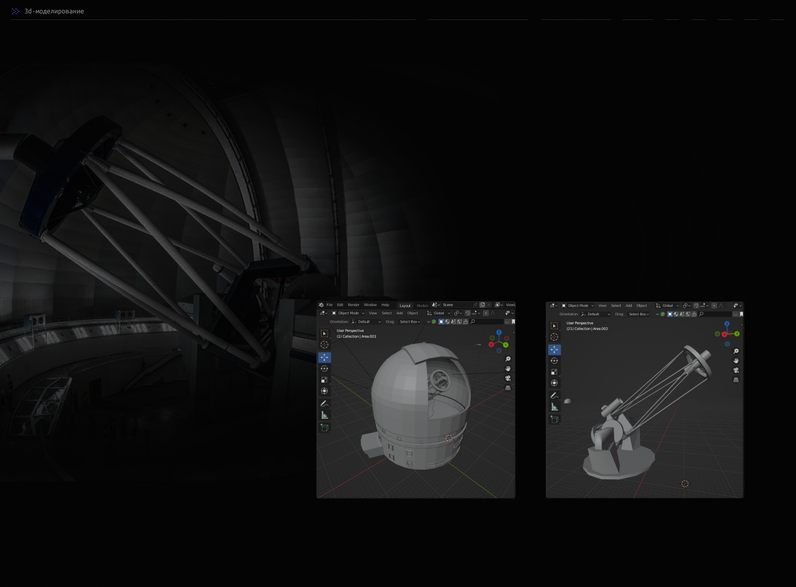Select the Move tool in the dome viewport
The height and width of the screenshot is (587, 796).
coord(324,357)
